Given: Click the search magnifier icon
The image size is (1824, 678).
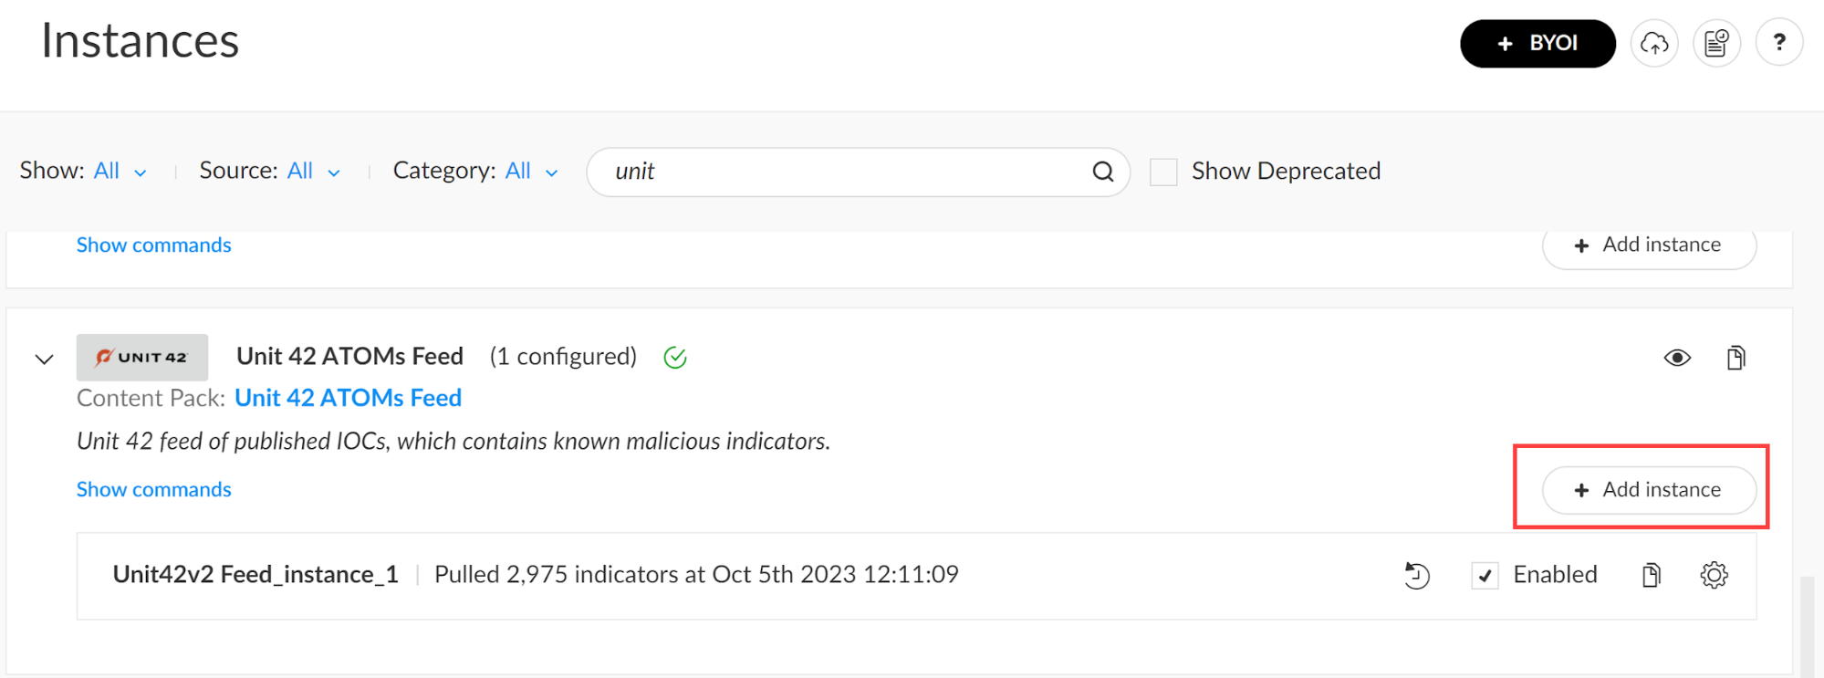Looking at the screenshot, I should (1102, 172).
